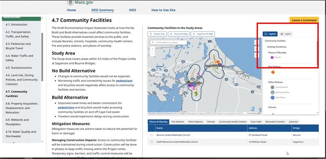Click the County Sheriff legend symbol
The width and height of the screenshot is (326, 159).
point(272,87)
